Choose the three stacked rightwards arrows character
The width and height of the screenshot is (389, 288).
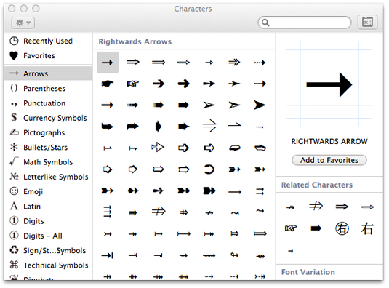coord(108,212)
